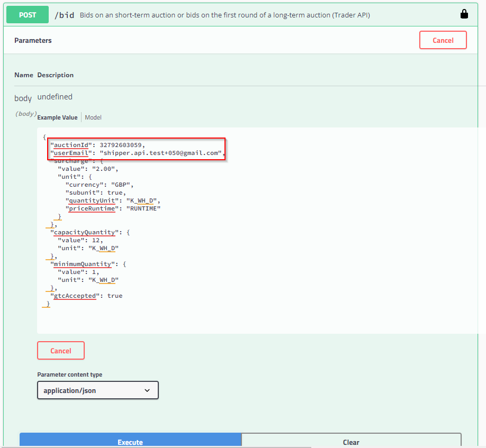Screen dimensions: 486x448
Task: Collapse the /bid endpoint path
Action: click(65, 15)
